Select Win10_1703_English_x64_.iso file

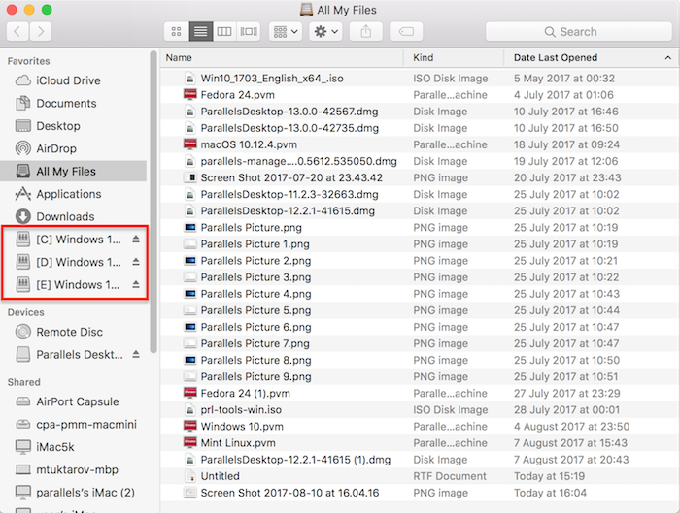click(420, 79)
